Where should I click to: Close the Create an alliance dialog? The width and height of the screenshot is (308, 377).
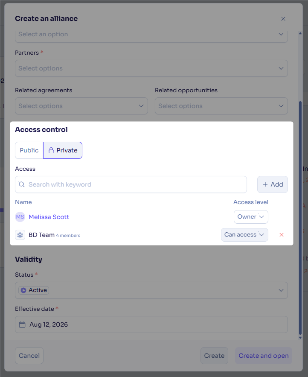pos(283,19)
